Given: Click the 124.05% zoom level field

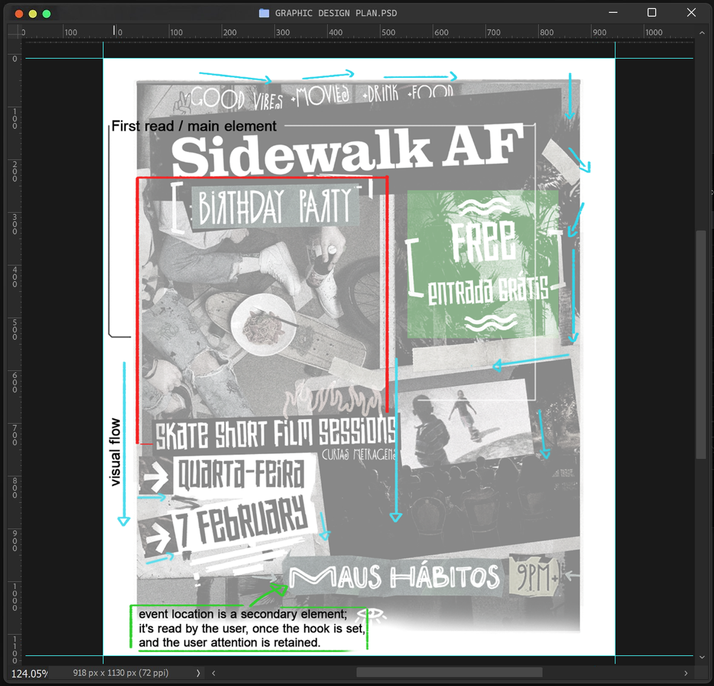Looking at the screenshot, I should coord(29,674).
